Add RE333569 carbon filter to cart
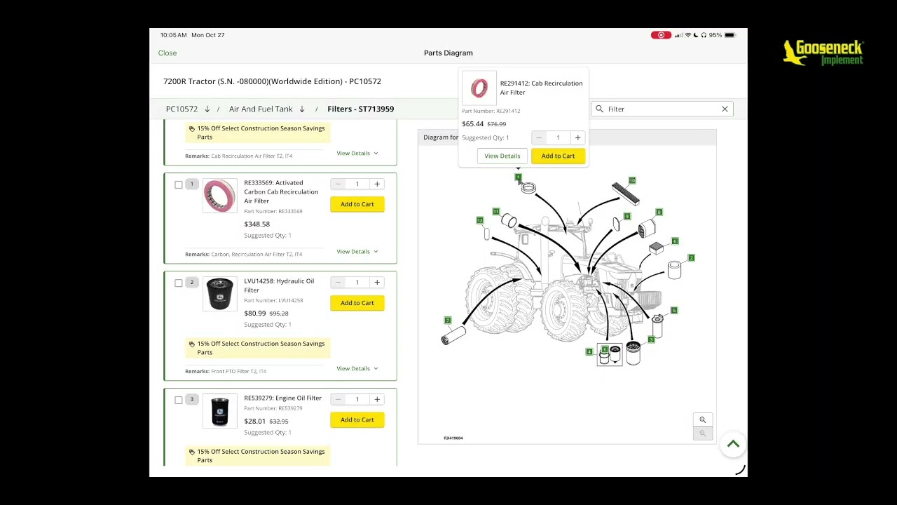This screenshot has width=897, height=505. [x=357, y=204]
